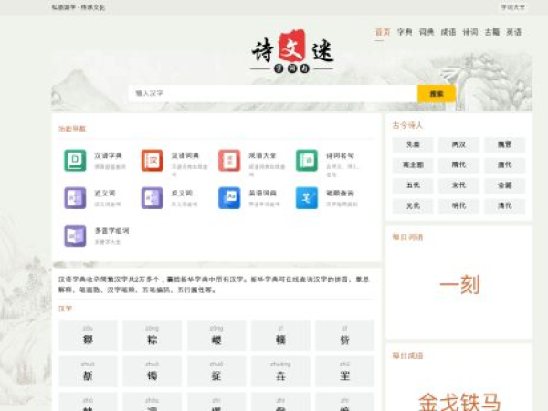Select the 先秦 poets era button

pyautogui.click(x=413, y=144)
